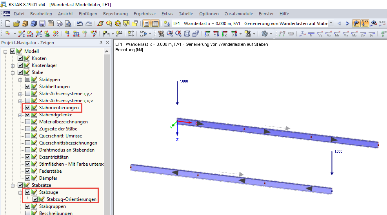387x215 pixels.
Task: Toggle the project navigator panel icon
Action: (x=146, y=23)
